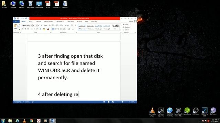Open VLC media player desktop shortcut
220x123 pixels.
152,112
